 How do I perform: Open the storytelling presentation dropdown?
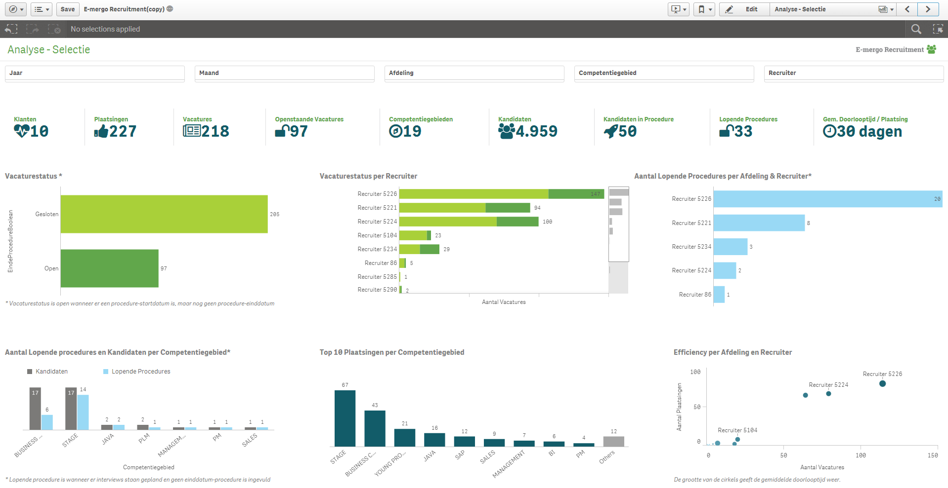(x=678, y=9)
